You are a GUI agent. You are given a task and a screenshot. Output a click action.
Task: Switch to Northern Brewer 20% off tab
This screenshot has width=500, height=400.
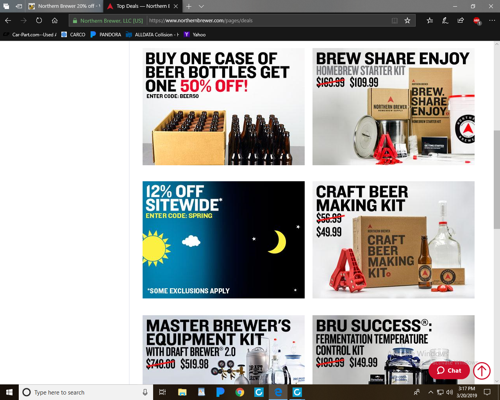coord(64,6)
